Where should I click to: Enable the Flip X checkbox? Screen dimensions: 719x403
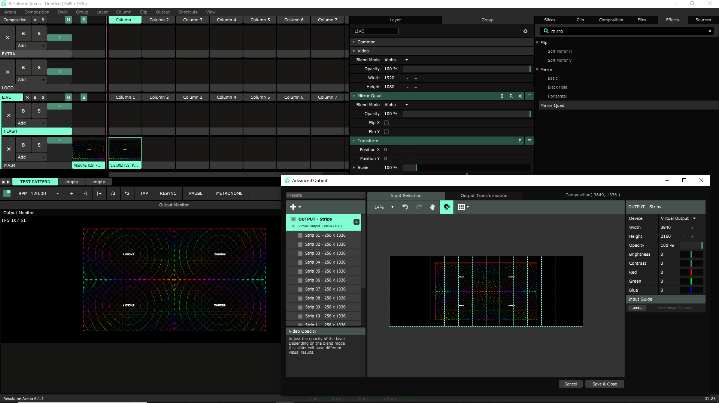(x=386, y=123)
